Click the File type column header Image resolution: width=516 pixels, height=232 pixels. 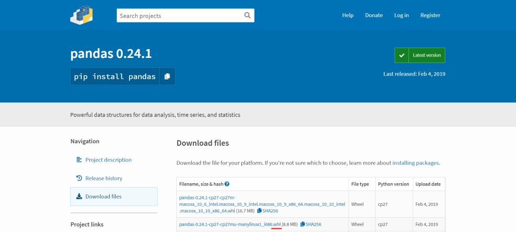coord(360,184)
